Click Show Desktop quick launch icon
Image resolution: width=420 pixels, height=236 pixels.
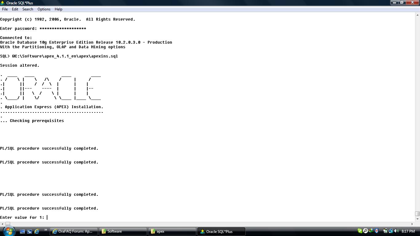[x=22, y=231]
